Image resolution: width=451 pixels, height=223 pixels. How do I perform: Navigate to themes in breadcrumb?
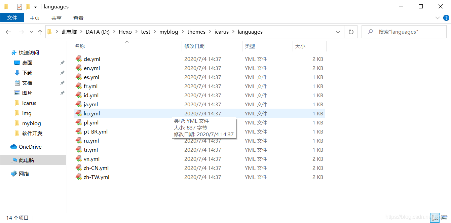click(x=196, y=32)
